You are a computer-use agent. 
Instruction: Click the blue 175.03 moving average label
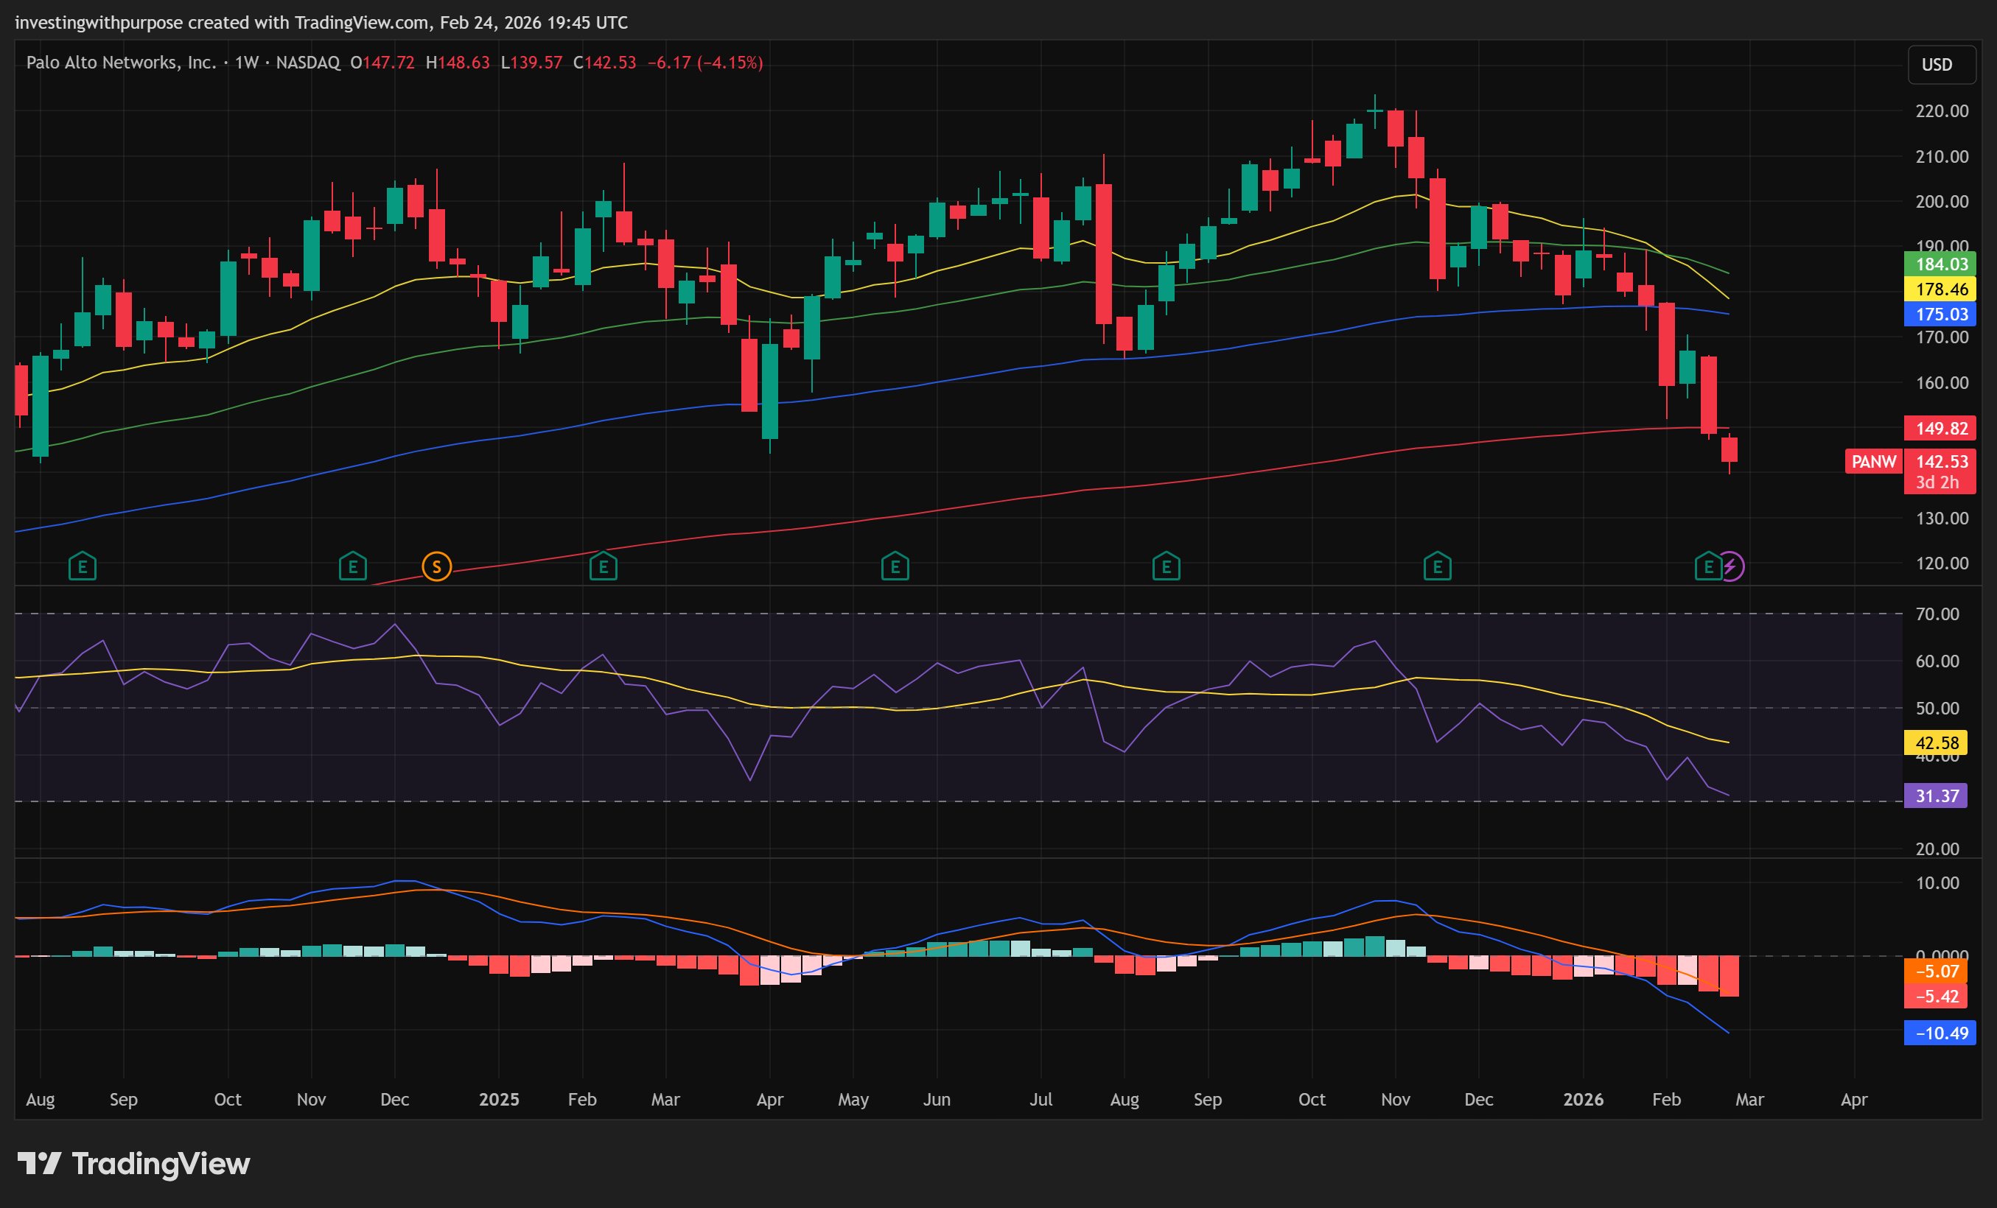pyautogui.click(x=1940, y=315)
